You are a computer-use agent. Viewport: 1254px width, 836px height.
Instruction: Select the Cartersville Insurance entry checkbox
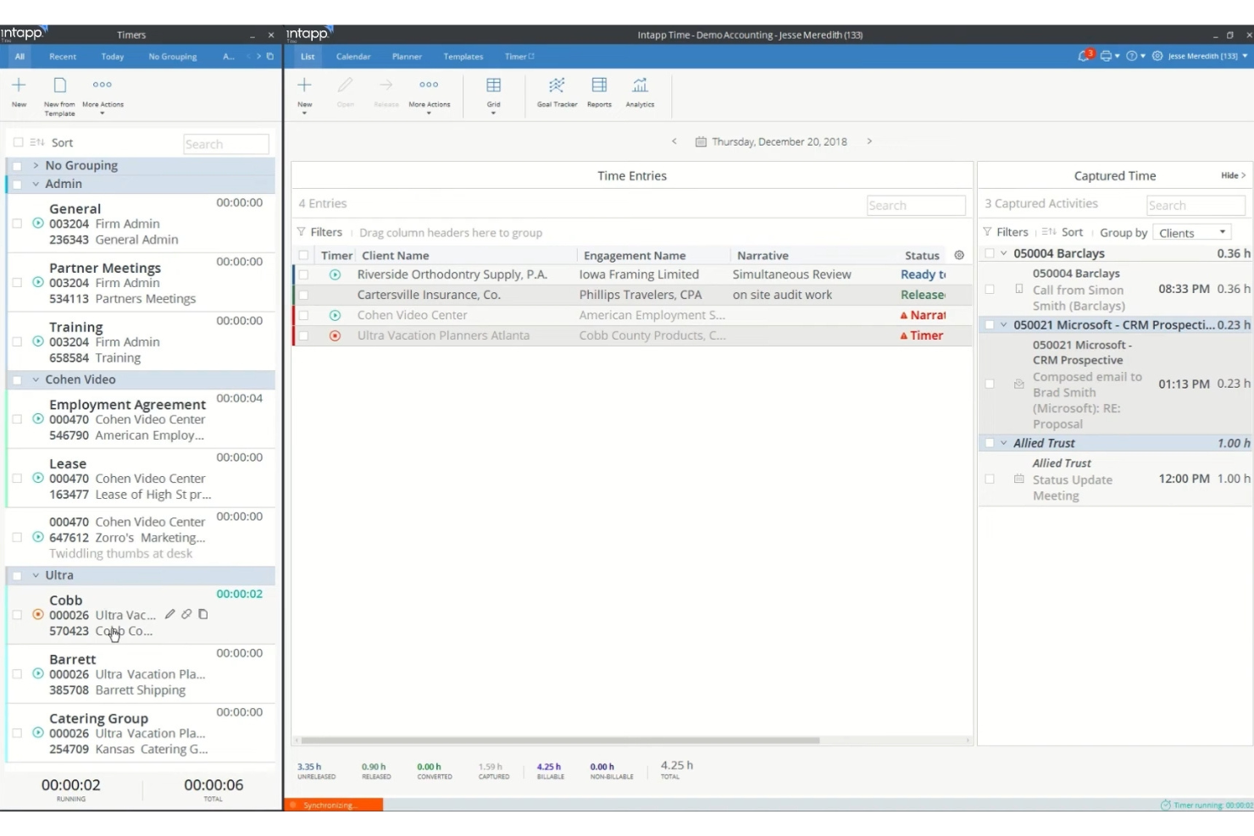click(x=303, y=295)
